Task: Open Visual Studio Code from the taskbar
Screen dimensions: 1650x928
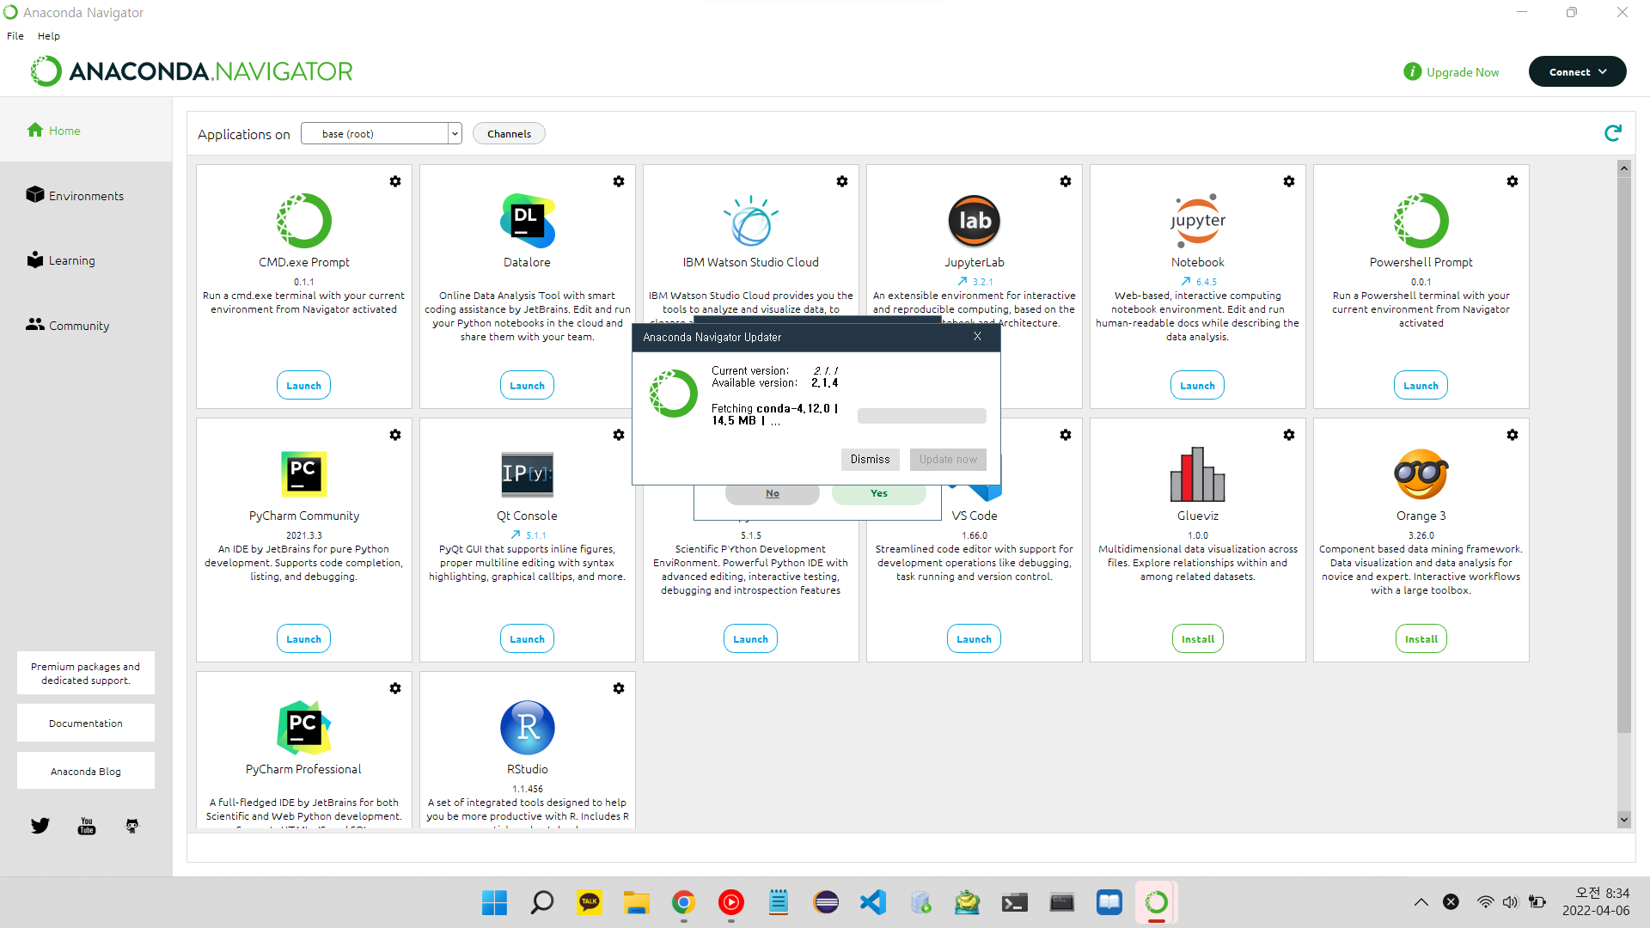Action: [873, 902]
